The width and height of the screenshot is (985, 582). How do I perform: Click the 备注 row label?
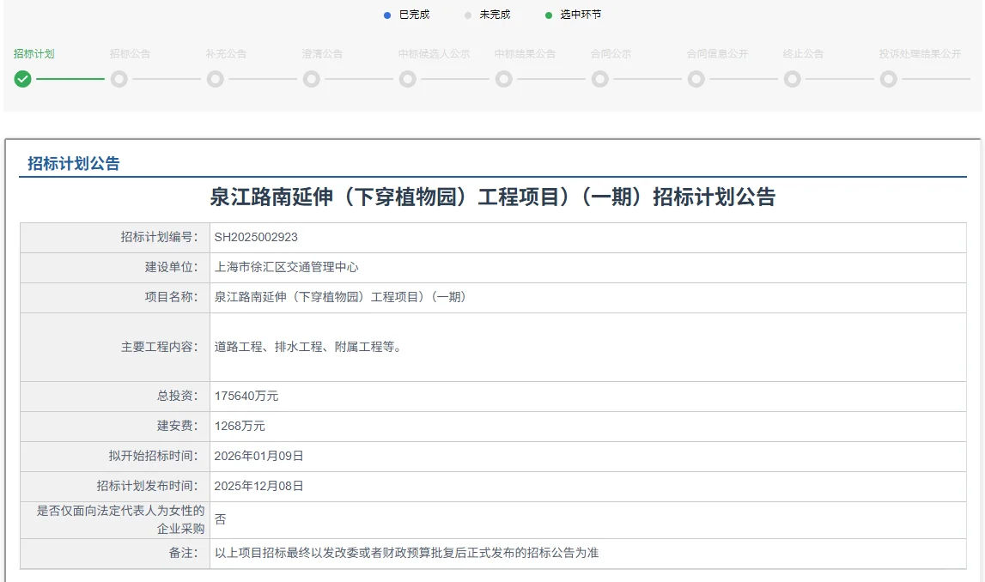click(183, 553)
